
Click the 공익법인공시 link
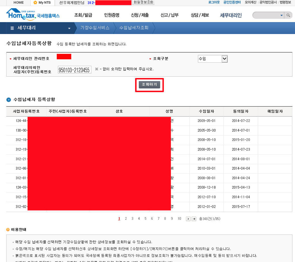click(268, 2)
